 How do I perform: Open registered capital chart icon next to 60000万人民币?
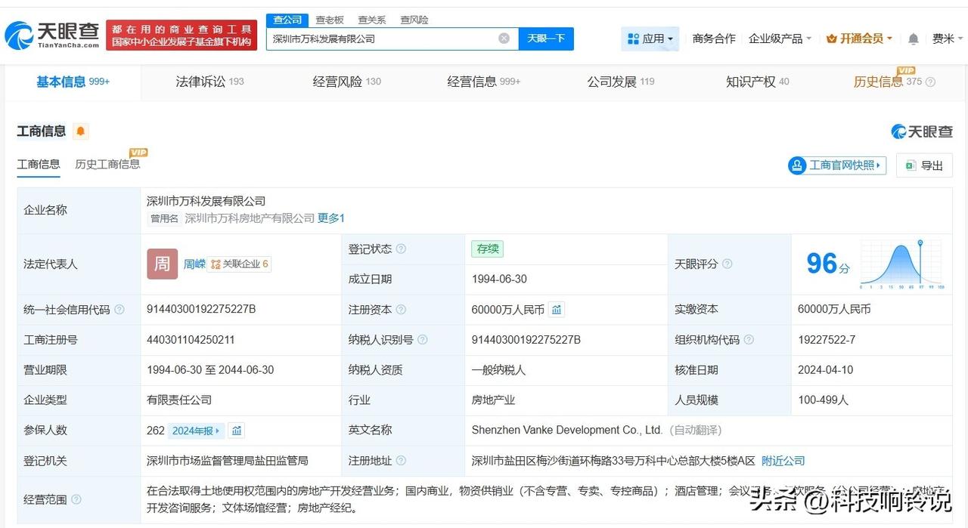coord(557,310)
